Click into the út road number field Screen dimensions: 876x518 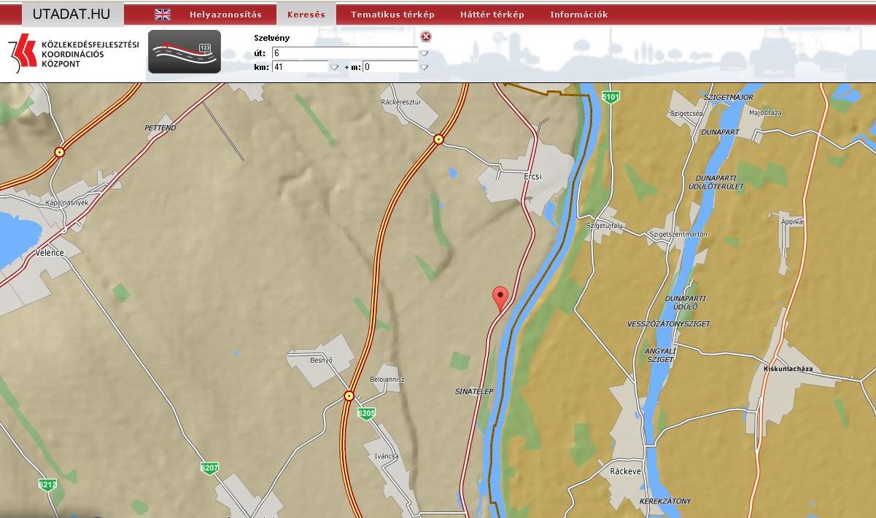(344, 53)
